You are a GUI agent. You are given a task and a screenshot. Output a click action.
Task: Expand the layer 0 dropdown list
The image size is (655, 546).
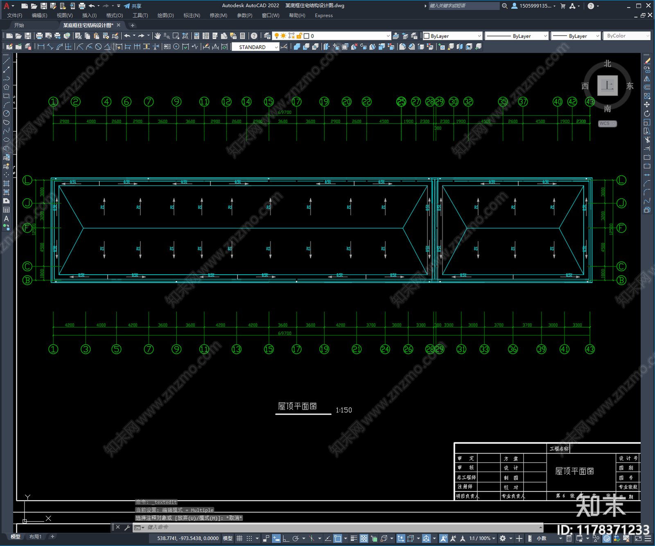click(388, 36)
